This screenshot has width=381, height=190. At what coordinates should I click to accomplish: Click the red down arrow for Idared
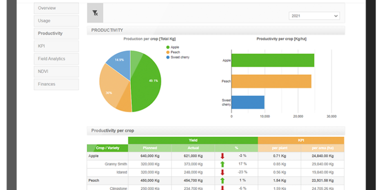222,172
